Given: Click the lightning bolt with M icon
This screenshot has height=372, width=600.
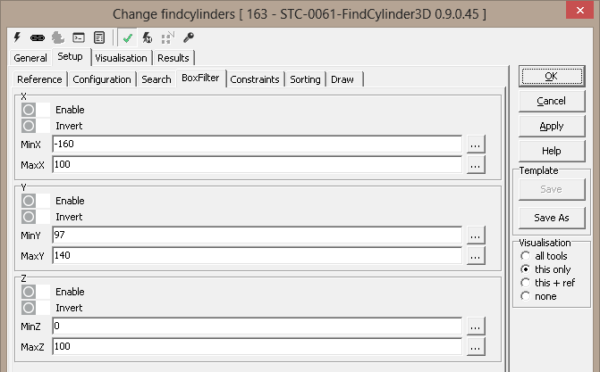Looking at the screenshot, I should (148, 37).
